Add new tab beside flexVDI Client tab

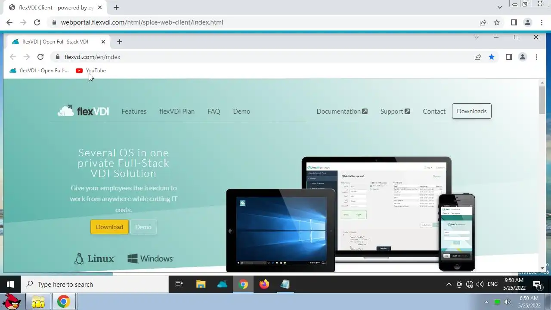[x=116, y=7]
